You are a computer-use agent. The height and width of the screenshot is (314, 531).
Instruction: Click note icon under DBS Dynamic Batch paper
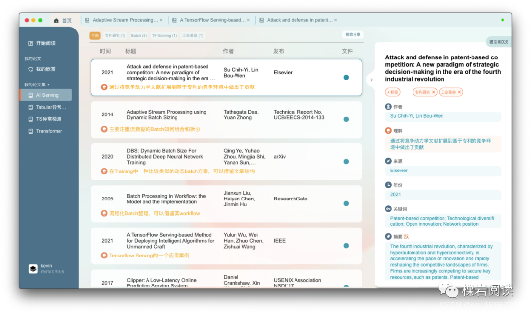(x=104, y=171)
